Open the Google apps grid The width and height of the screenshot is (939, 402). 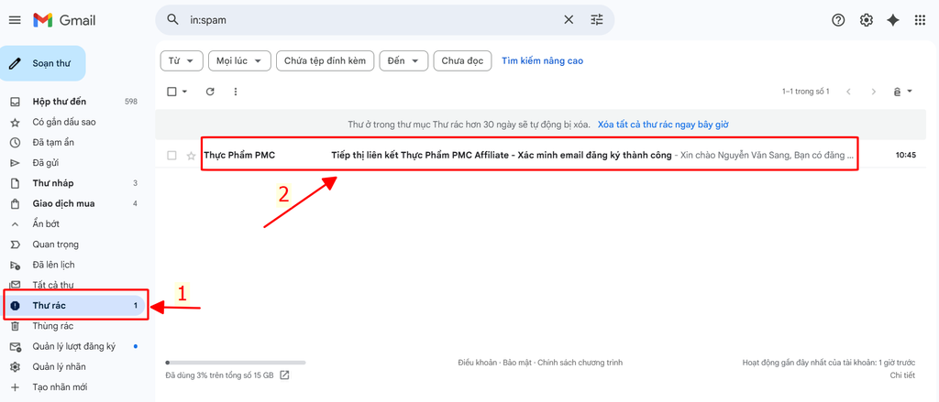pyautogui.click(x=920, y=20)
